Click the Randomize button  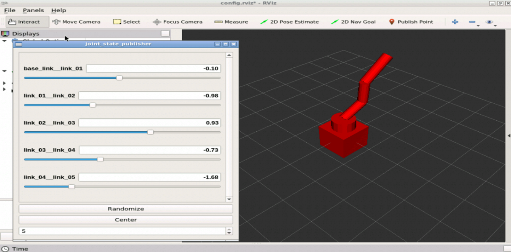[126, 209]
